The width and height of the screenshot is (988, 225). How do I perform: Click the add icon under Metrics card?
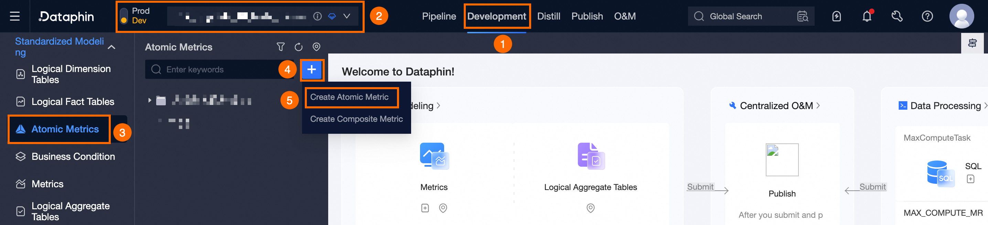pos(425,208)
